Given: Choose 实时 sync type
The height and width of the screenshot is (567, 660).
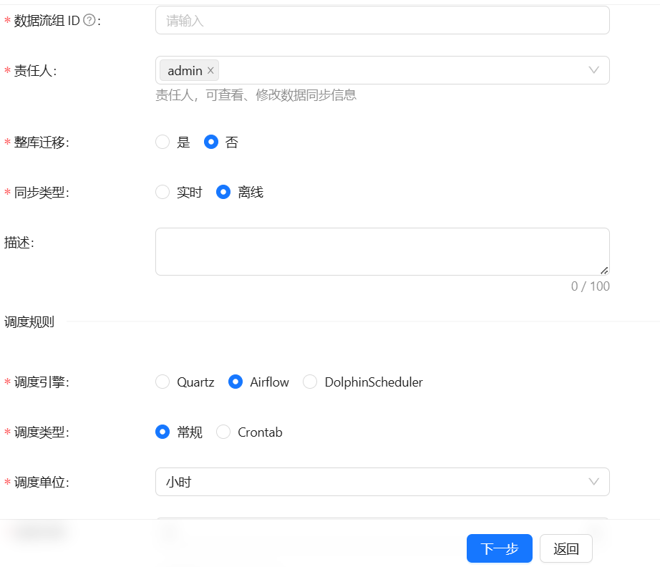Looking at the screenshot, I should coord(162,192).
